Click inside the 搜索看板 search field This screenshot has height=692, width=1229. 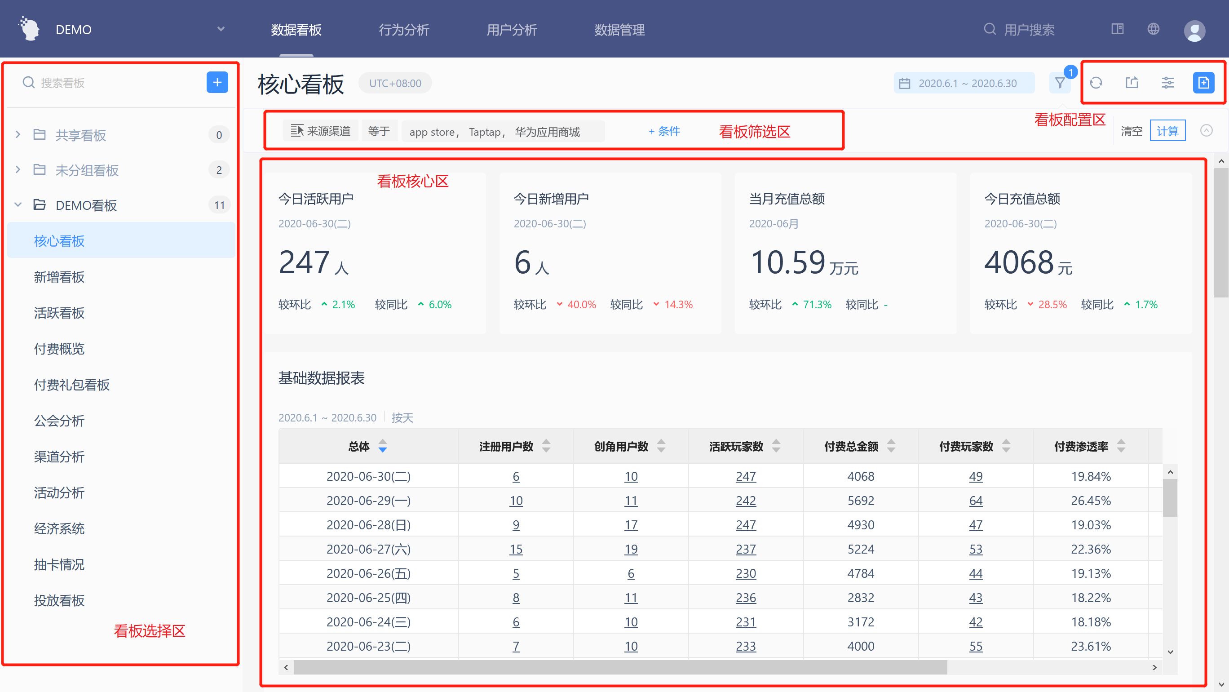pyautogui.click(x=112, y=83)
